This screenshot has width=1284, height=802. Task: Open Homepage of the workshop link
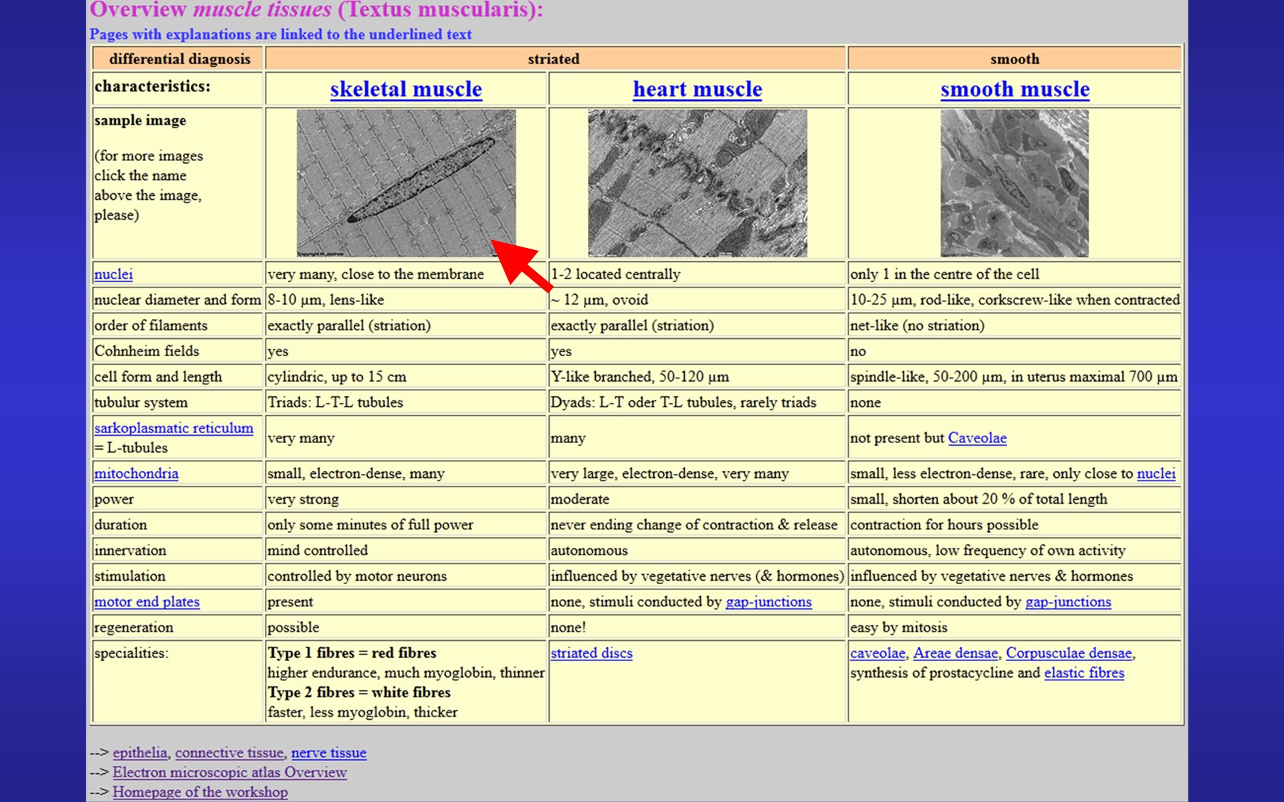click(200, 792)
